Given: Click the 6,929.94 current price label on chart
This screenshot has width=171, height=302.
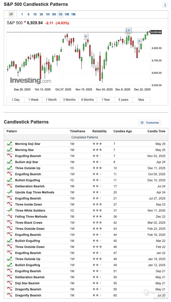Looking at the screenshot, I should [x=156, y=32].
